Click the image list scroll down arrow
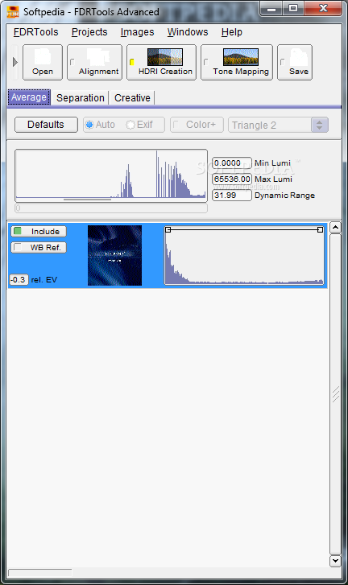 click(335, 560)
